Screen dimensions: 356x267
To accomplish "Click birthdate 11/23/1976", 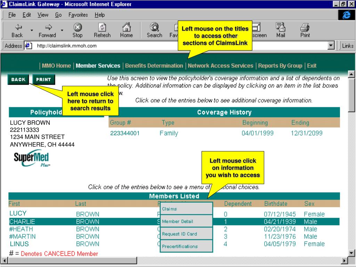I will point(280,236).
